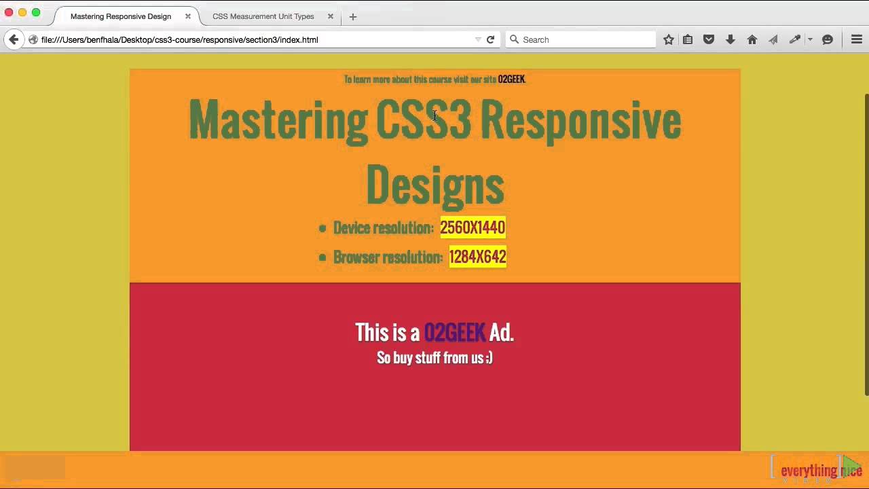Click the Device resolution label
Viewport: 869px width, 489px height.
(x=384, y=228)
